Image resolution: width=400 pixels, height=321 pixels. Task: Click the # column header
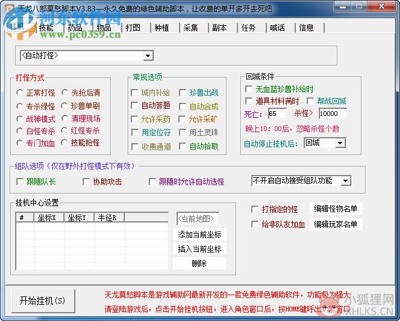(25, 218)
